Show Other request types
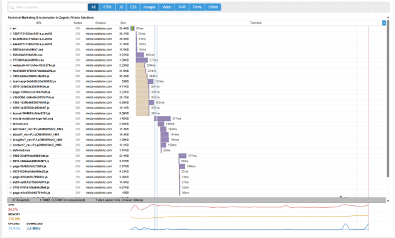The width and height of the screenshot is (395, 238). [x=213, y=7]
